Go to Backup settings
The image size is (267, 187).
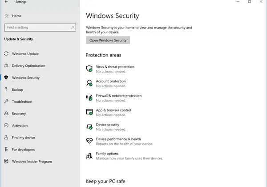[17, 89]
